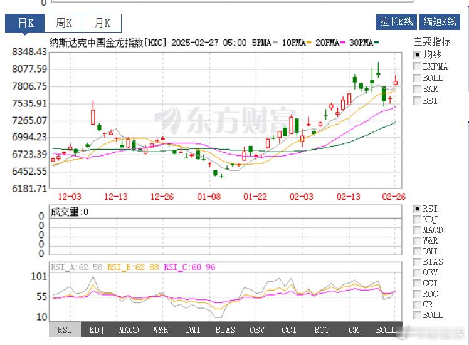The width and height of the screenshot is (469, 345).
Task: Check the MACD option in side list
Action: tap(417, 230)
